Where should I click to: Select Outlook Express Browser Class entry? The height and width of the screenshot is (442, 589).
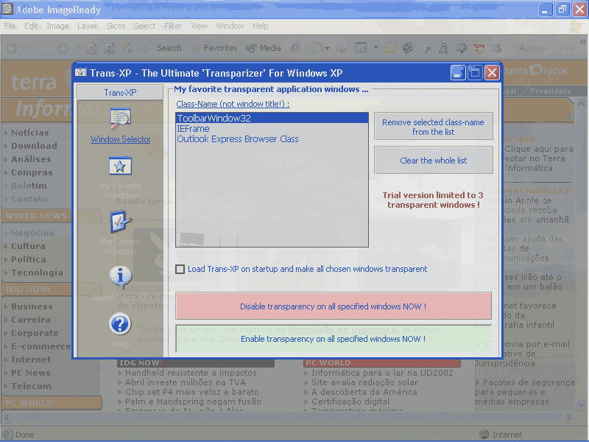237,138
